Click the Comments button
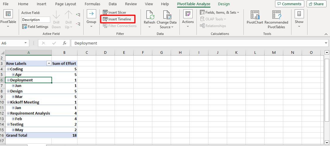The height and width of the screenshot is (146, 330). [289, 4]
